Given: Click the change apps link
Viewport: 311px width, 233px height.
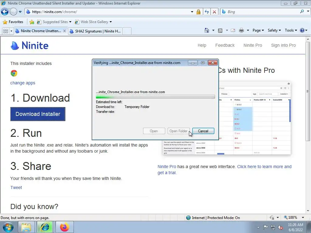Looking at the screenshot, I should click(x=22, y=83).
